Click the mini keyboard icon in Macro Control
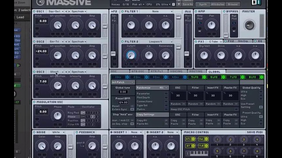The height and width of the screenshot is (158, 282). coord(197,153)
